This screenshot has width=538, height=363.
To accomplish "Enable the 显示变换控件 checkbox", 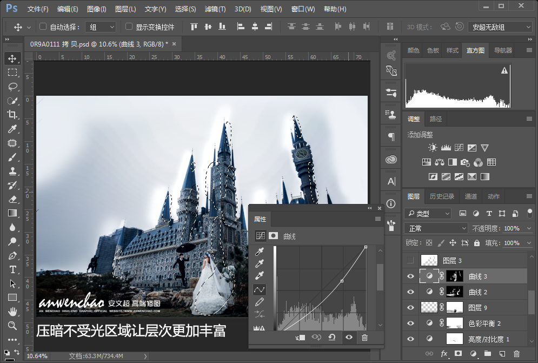I will pos(129,27).
